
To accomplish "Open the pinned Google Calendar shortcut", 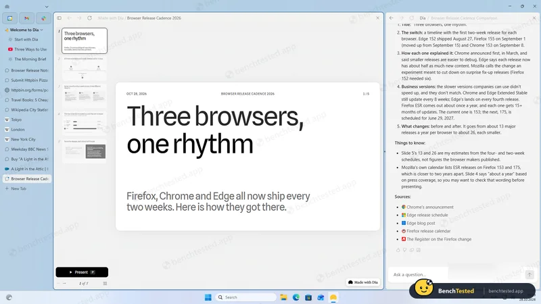I will (9, 18).
